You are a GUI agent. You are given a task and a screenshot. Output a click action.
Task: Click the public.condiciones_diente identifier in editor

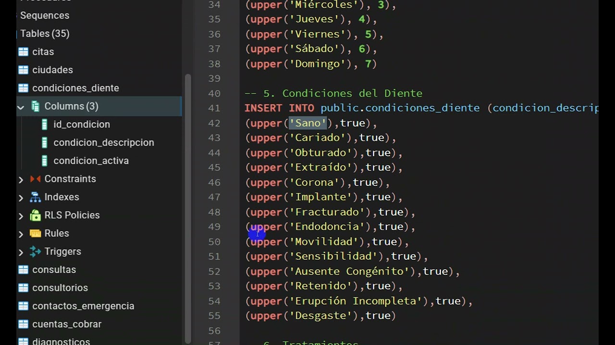[x=400, y=108]
